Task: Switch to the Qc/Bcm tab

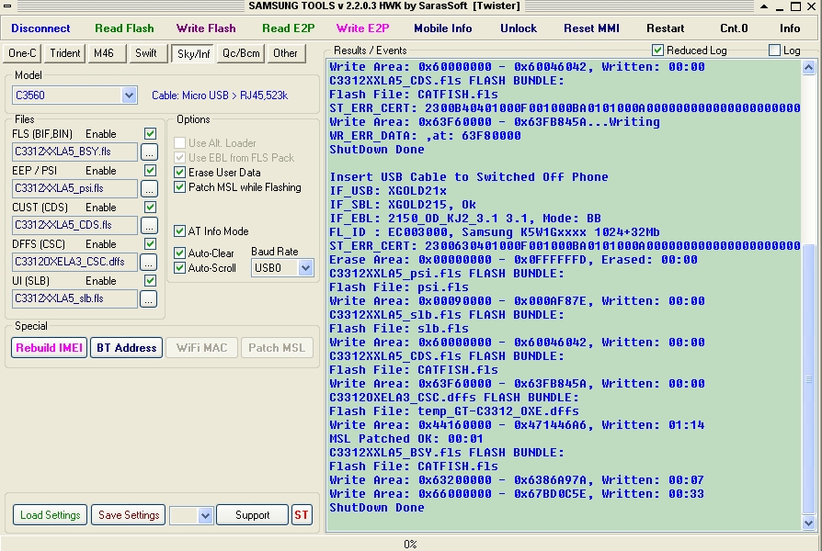Action: (x=241, y=53)
